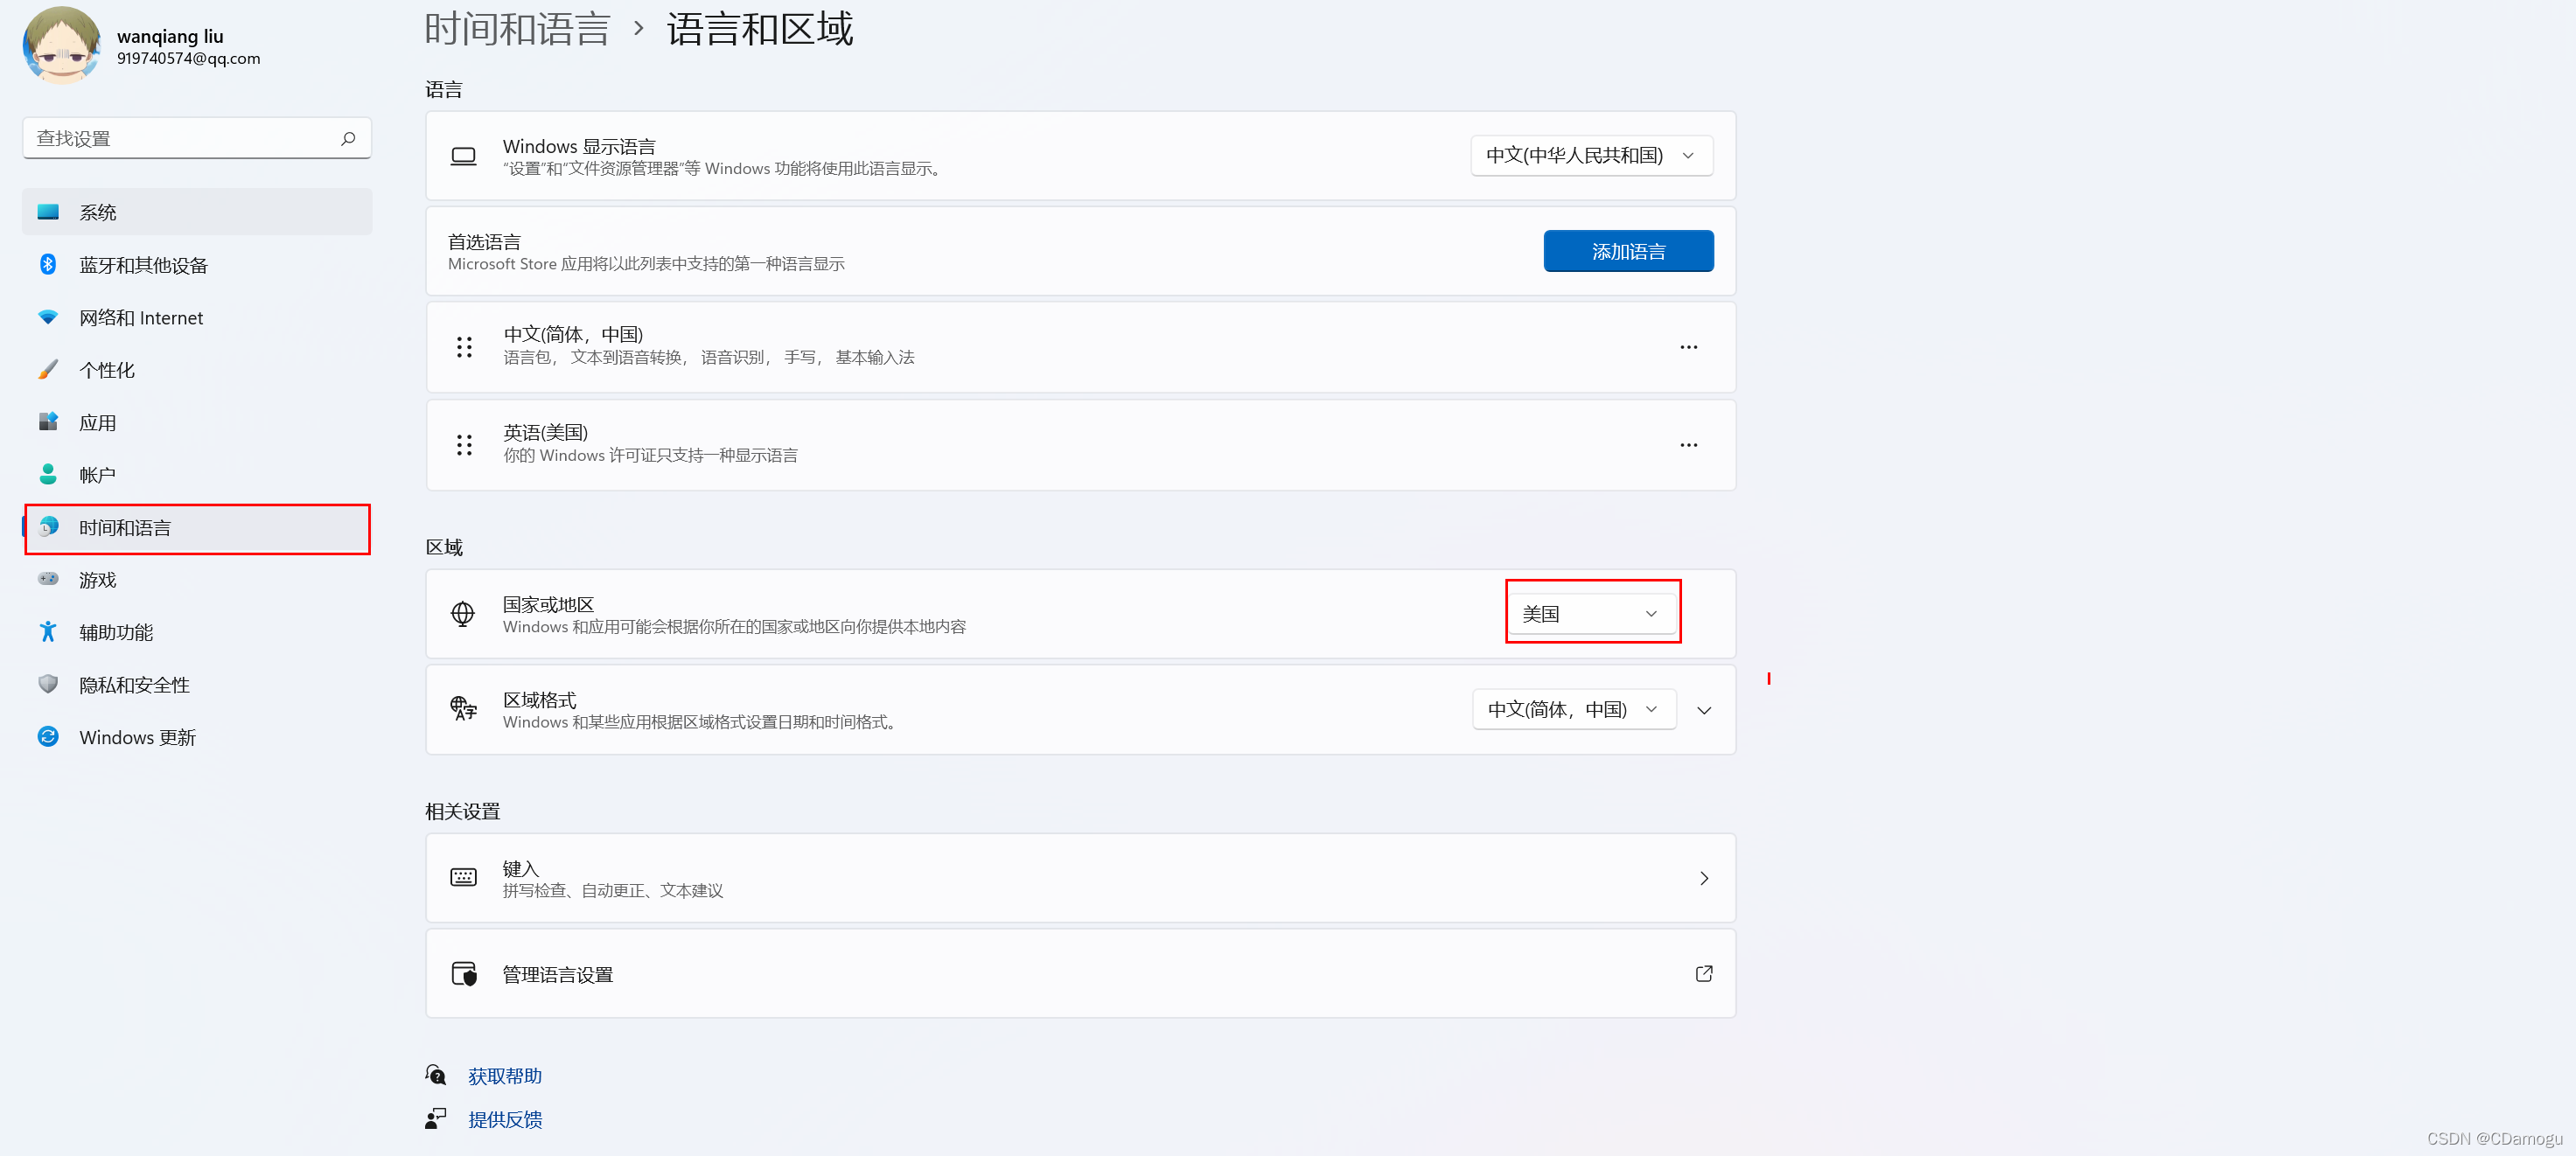2576x1156 pixels.
Task: Click the Wi-Fi network icon in sidebar
Action: (48, 317)
